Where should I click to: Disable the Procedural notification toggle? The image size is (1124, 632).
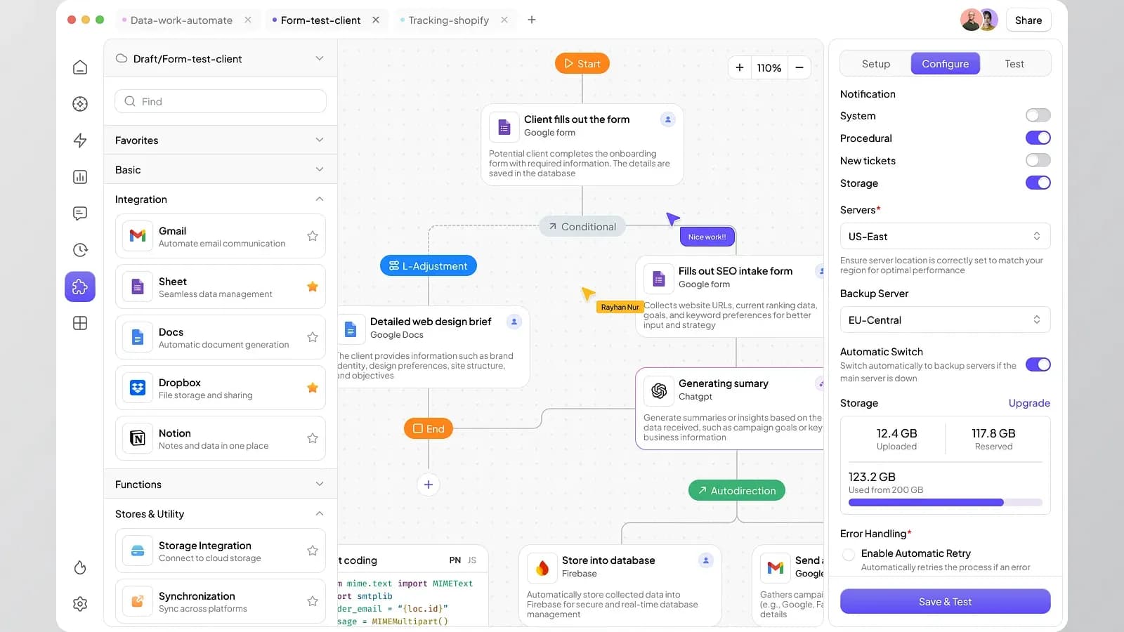coord(1038,138)
